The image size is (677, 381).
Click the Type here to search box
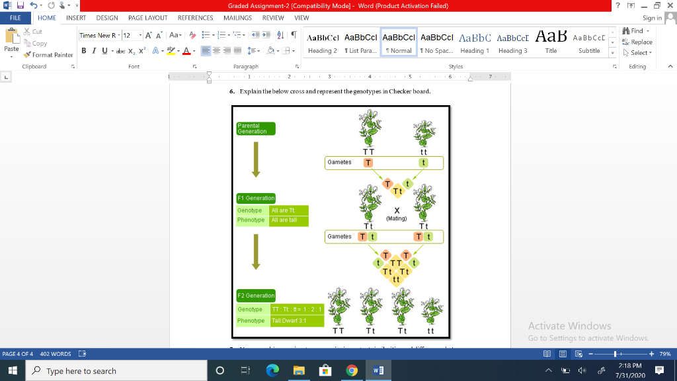(112, 370)
